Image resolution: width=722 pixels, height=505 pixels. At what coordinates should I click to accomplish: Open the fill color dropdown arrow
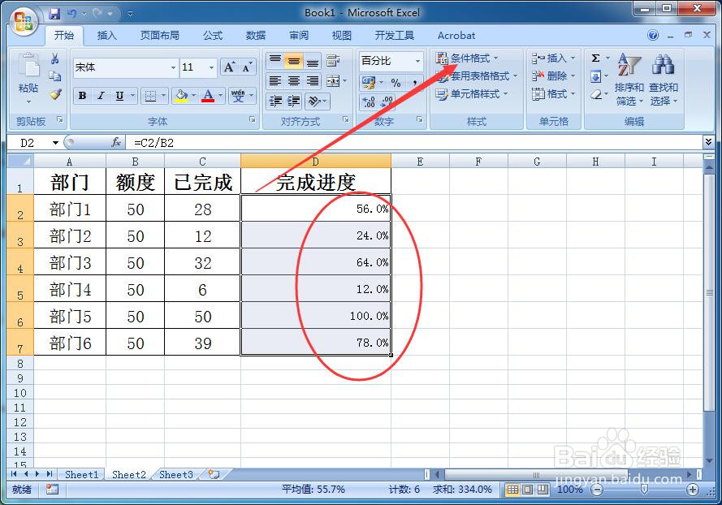tap(195, 96)
